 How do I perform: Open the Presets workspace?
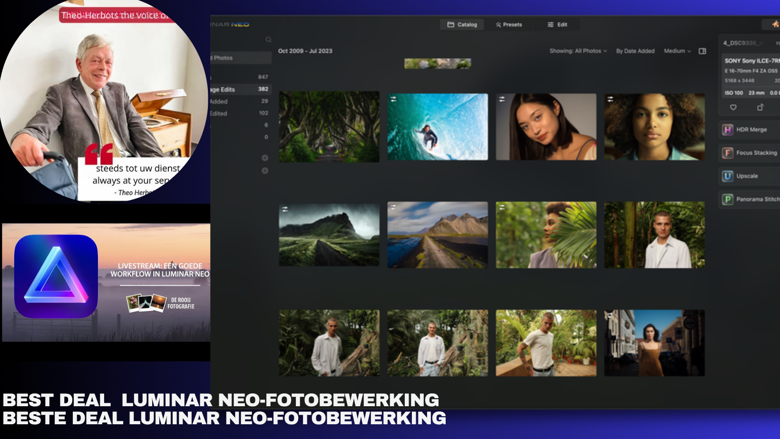point(509,24)
